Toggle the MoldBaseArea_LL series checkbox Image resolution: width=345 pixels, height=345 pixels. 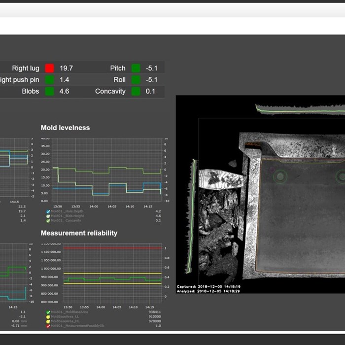(48, 316)
